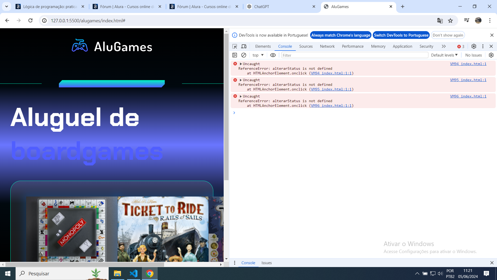
Task: Show more DevTools tabs chevron
Action: (444, 46)
